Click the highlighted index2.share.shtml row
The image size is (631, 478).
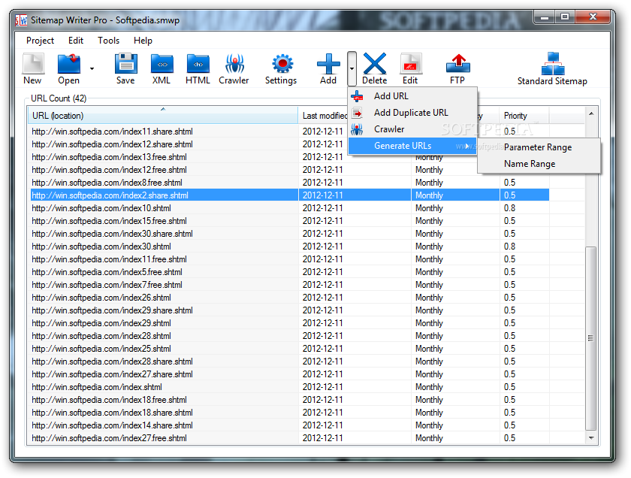click(x=290, y=195)
